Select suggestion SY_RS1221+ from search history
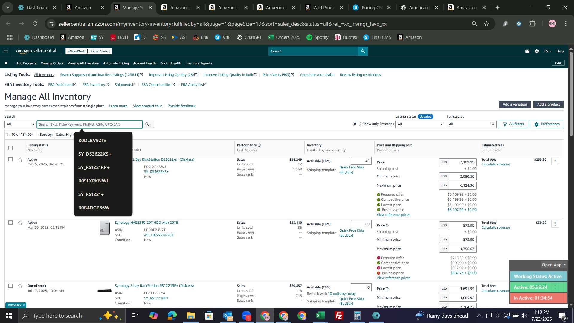The width and height of the screenshot is (574, 323). (103, 194)
